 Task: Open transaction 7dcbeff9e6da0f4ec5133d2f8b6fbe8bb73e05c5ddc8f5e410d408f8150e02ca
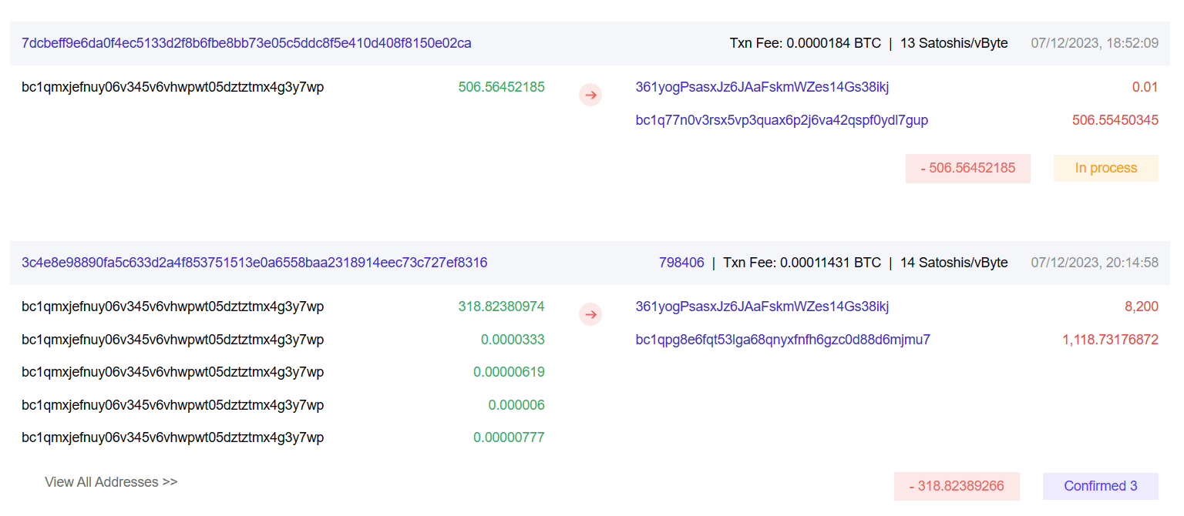coord(246,44)
